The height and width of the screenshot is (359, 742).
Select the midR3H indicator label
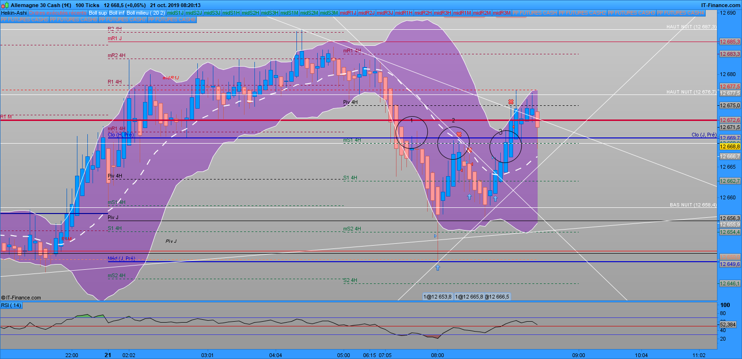[442, 13]
